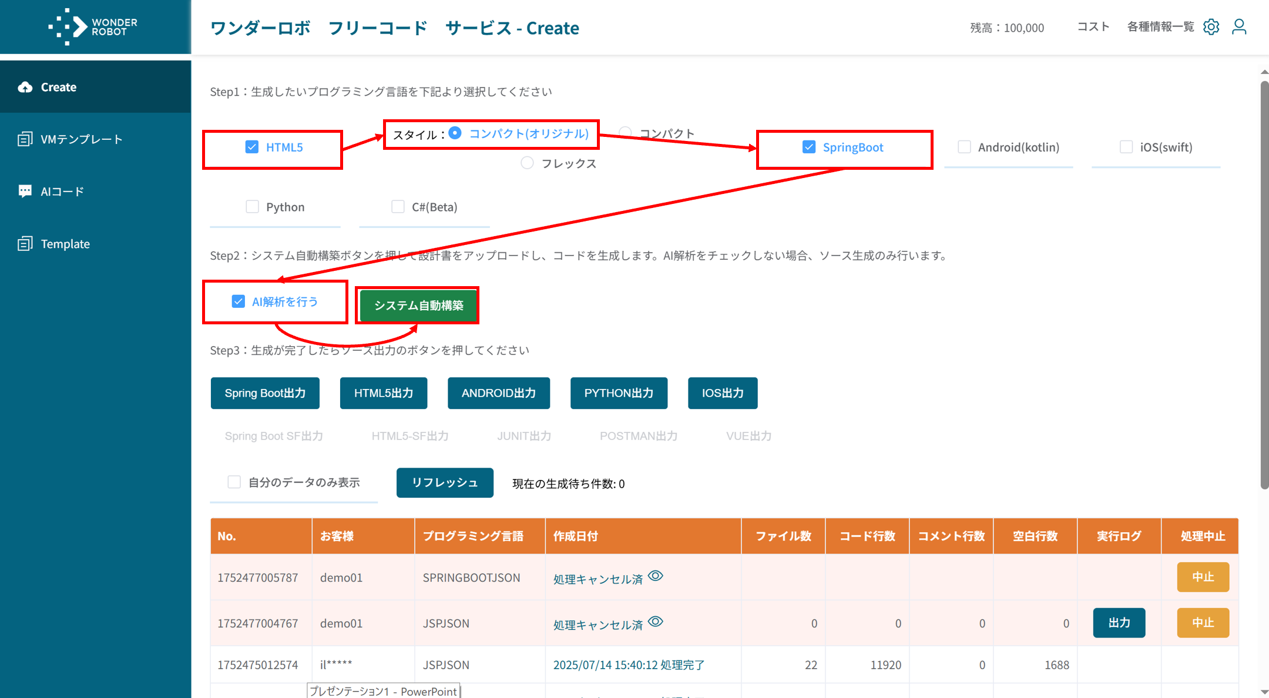This screenshot has width=1269, height=698.
Task: Check the Python checkbox
Action: click(252, 207)
